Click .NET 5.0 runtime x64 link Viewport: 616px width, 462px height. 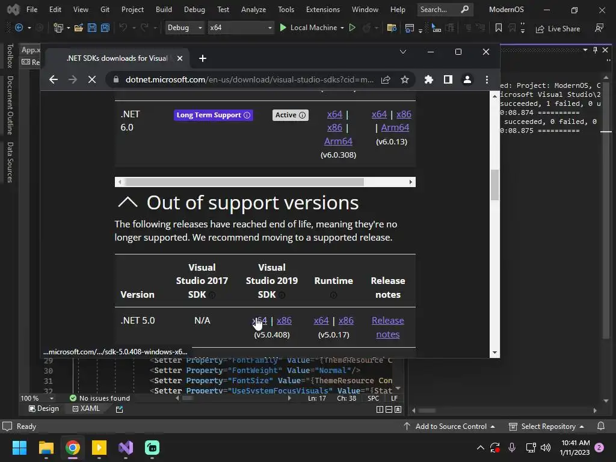321,321
